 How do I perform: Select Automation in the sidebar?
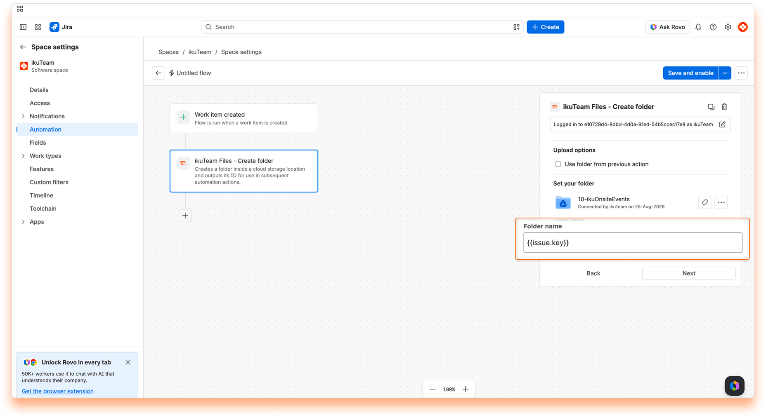pyautogui.click(x=77, y=129)
